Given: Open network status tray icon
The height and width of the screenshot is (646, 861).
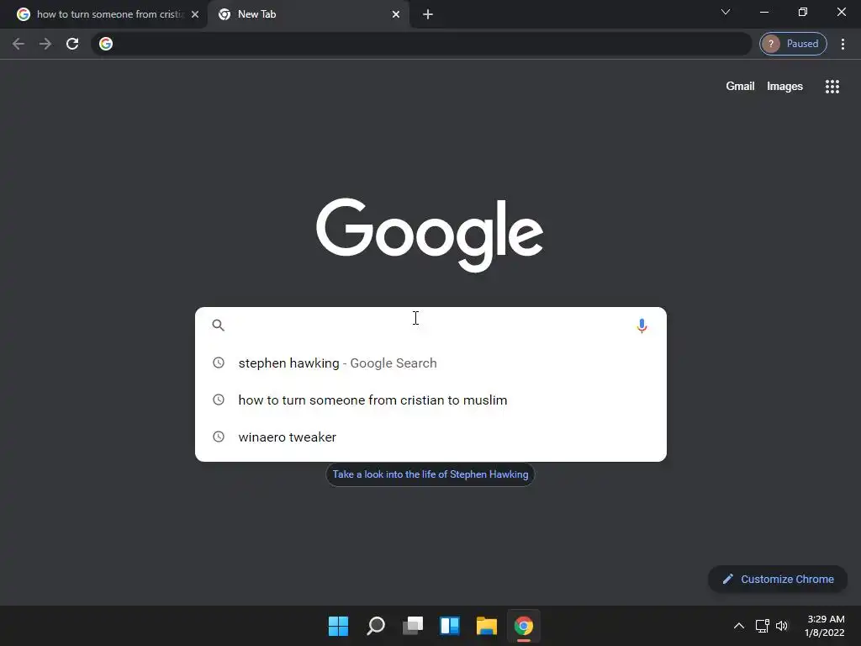Looking at the screenshot, I should [762, 626].
